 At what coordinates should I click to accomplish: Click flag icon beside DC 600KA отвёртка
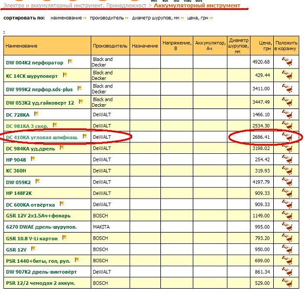[62, 203]
